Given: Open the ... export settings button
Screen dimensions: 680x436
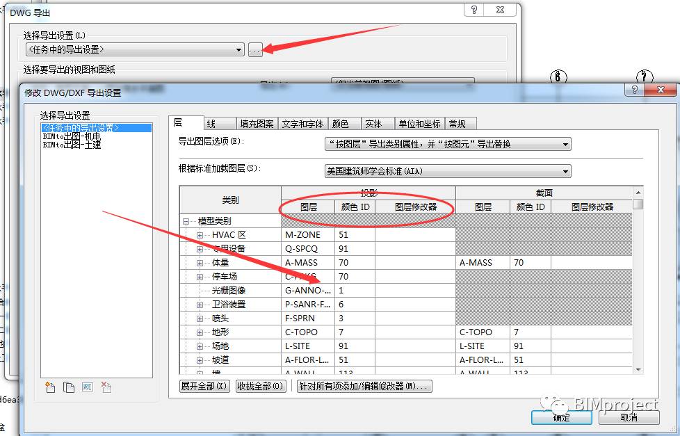Looking at the screenshot, I should tap(255, 50).
